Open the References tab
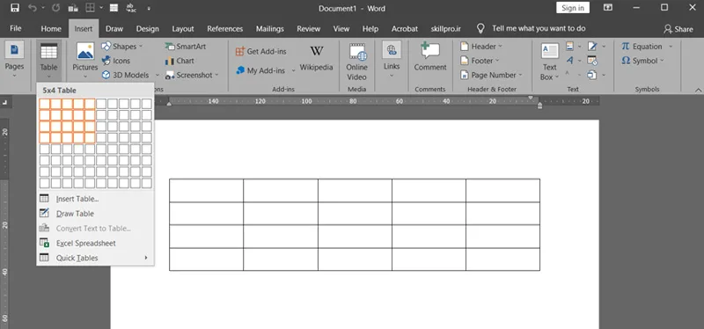This screenshot has height=329, width=704. tap(225, 28)
